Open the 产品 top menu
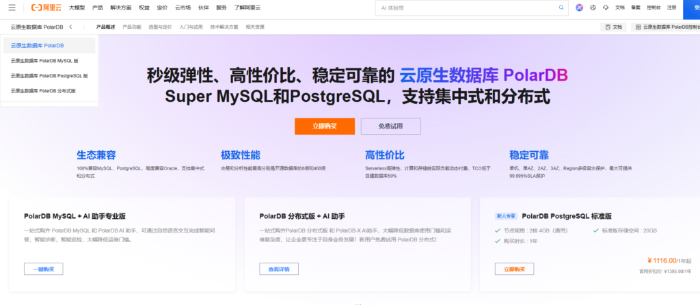The width and height of the screenshot is (700, 305). pyautogui.click(x=97, y=8)
